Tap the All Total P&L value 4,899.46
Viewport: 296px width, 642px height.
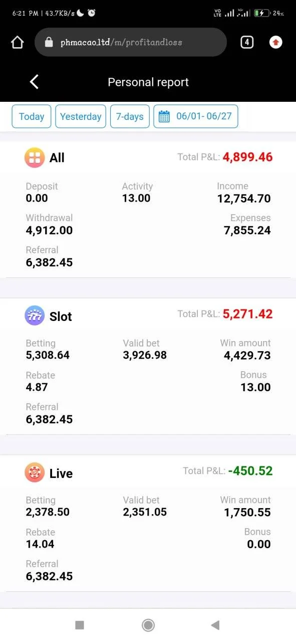click(x=247, y=157)
